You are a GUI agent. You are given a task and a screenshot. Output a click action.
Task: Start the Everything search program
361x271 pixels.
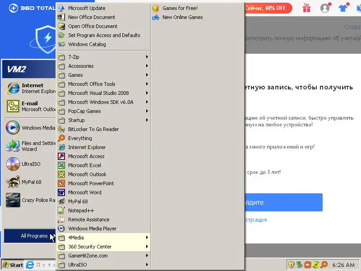pos(104,138)
